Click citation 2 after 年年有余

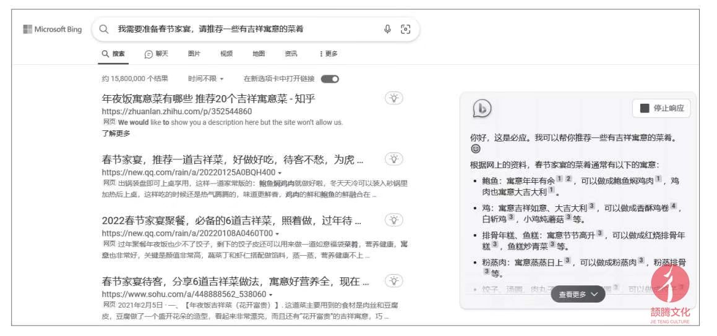(x=568, y=178)
